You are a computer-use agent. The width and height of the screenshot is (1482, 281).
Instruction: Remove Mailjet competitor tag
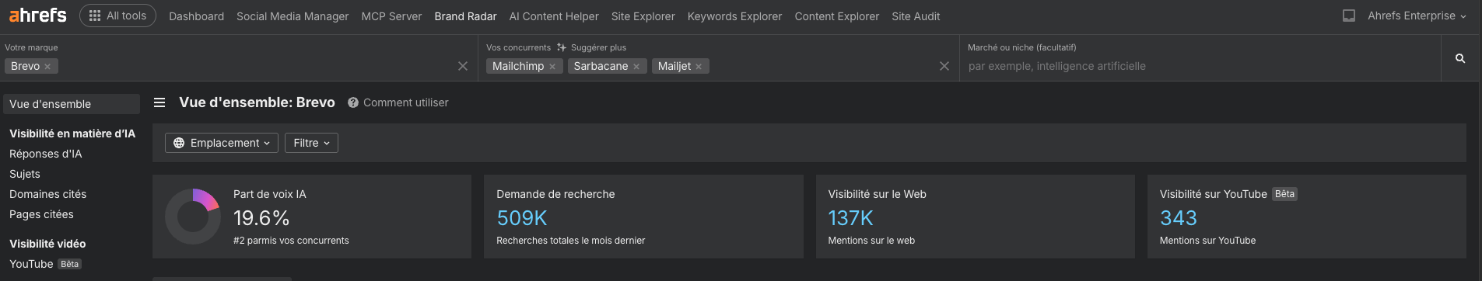tap(699, 67)
